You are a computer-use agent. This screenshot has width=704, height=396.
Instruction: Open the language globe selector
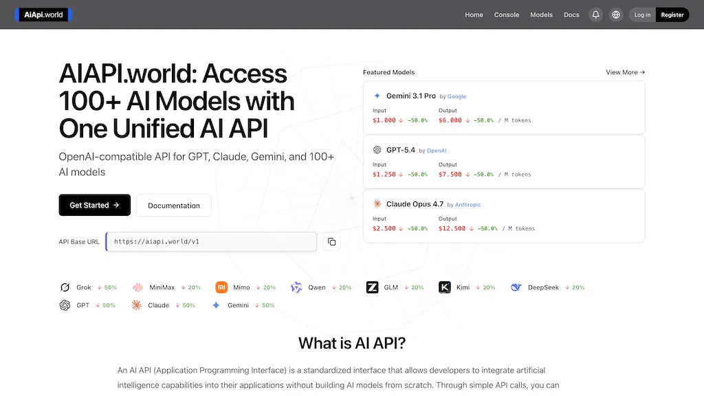[x=615, y=15]
